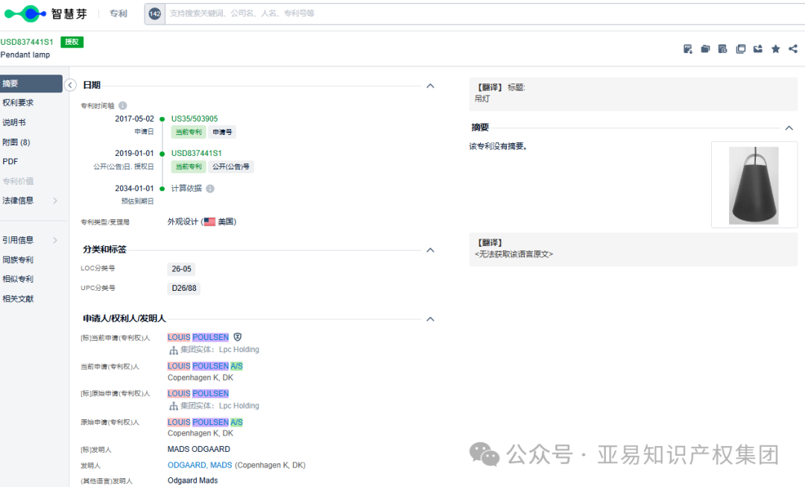Select 专利 in the top menu
Screen dimensions: 805x487
pos(118,13)
